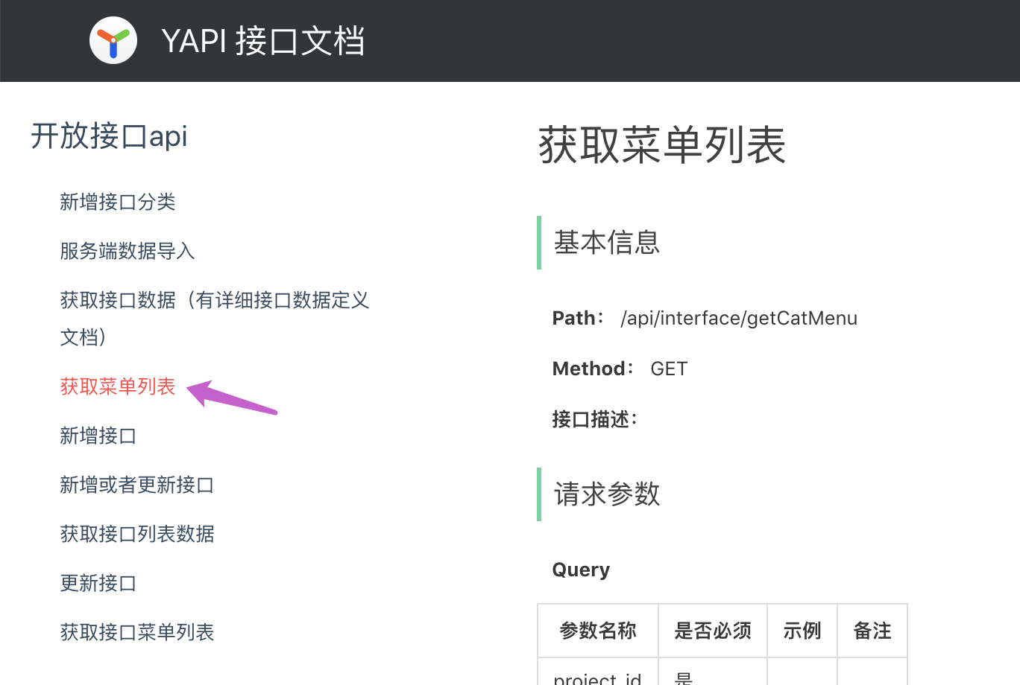
Task: Click the Query parameters label
Action: [581, 570]
